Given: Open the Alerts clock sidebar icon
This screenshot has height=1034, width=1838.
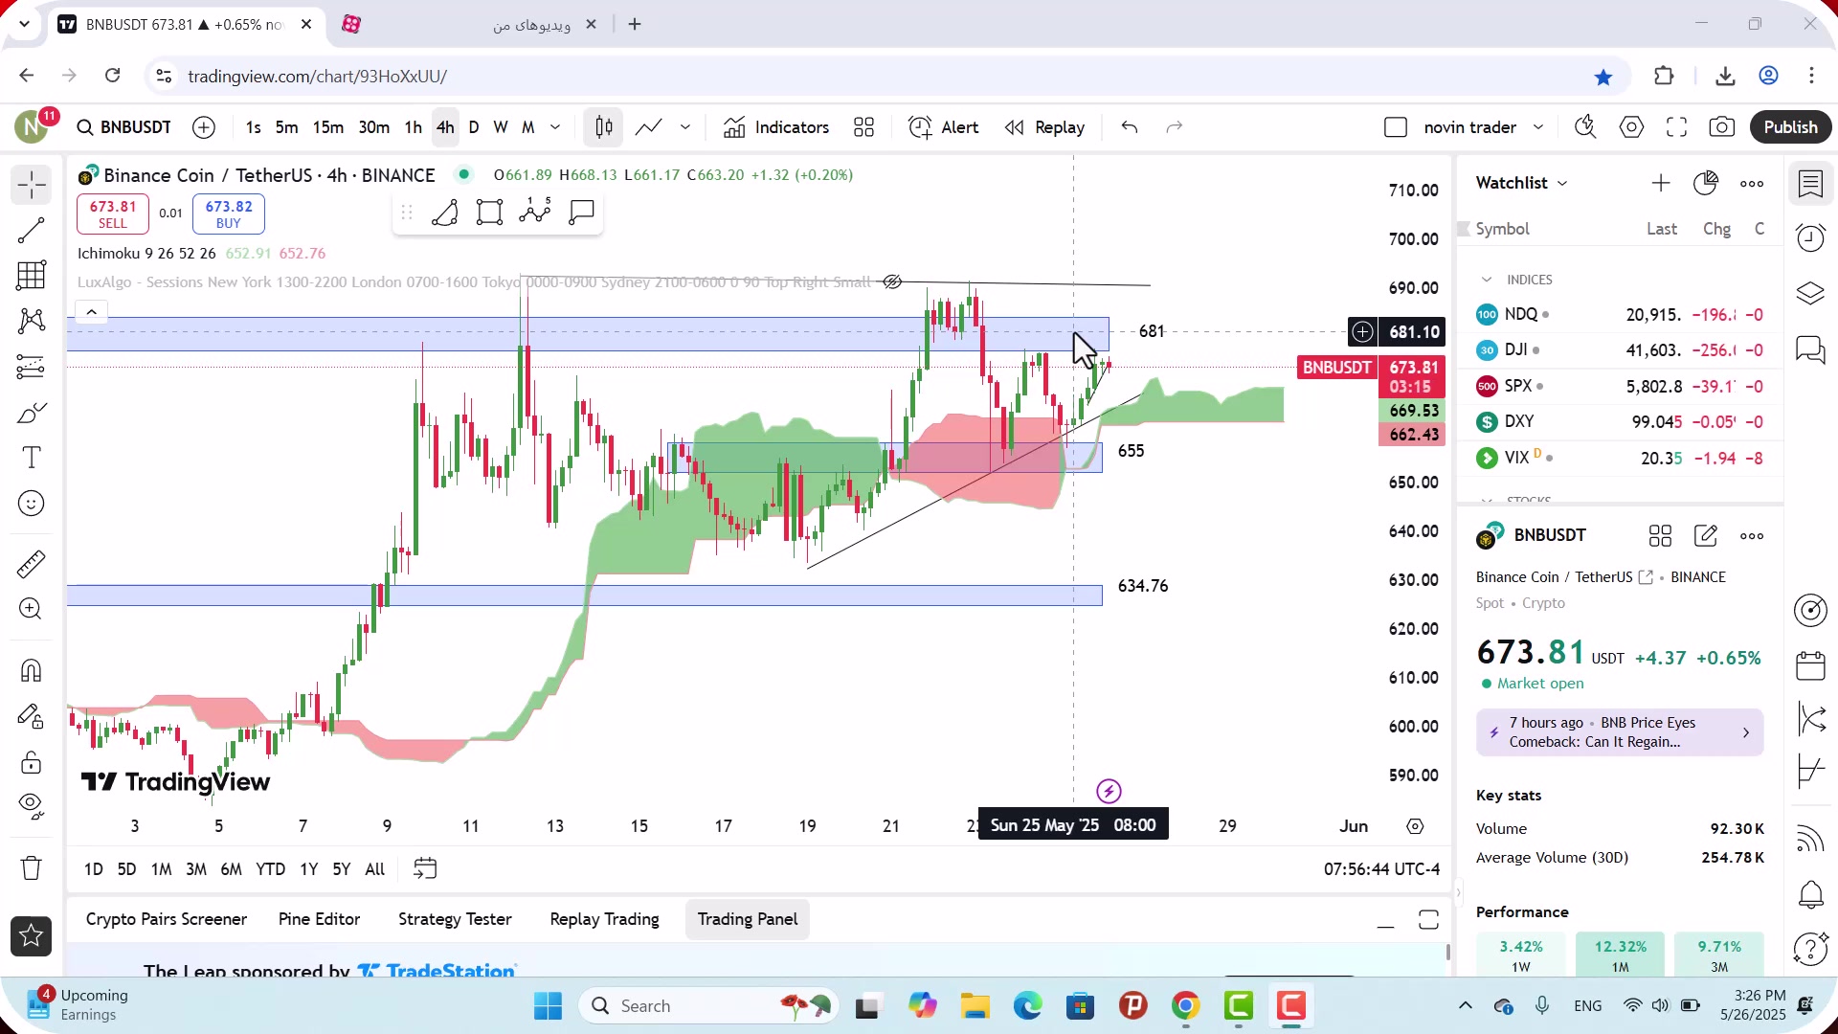Looking at the screenshot, I should (x=1811, y=237).
